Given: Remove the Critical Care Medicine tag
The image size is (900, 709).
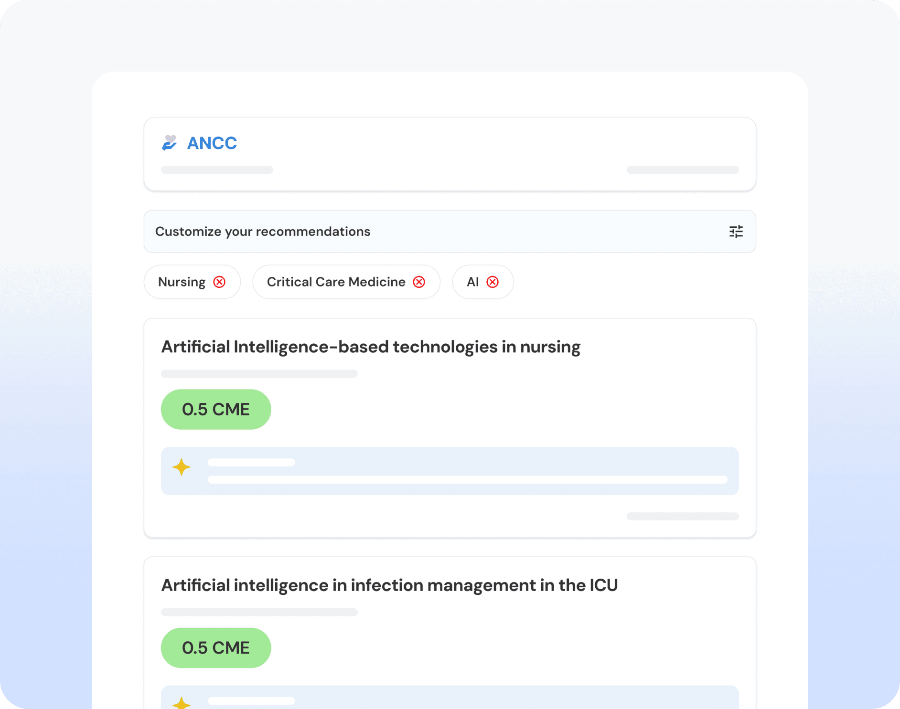Looking at the screenshot, I should [x=419, y=282].
